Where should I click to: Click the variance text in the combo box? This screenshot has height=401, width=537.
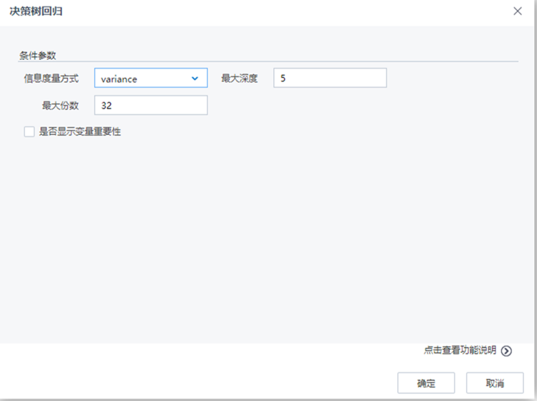[120, 77]
